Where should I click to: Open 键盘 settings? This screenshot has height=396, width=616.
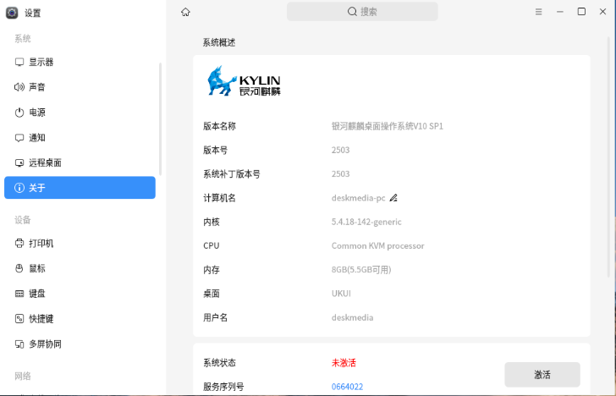pos(80,294)
